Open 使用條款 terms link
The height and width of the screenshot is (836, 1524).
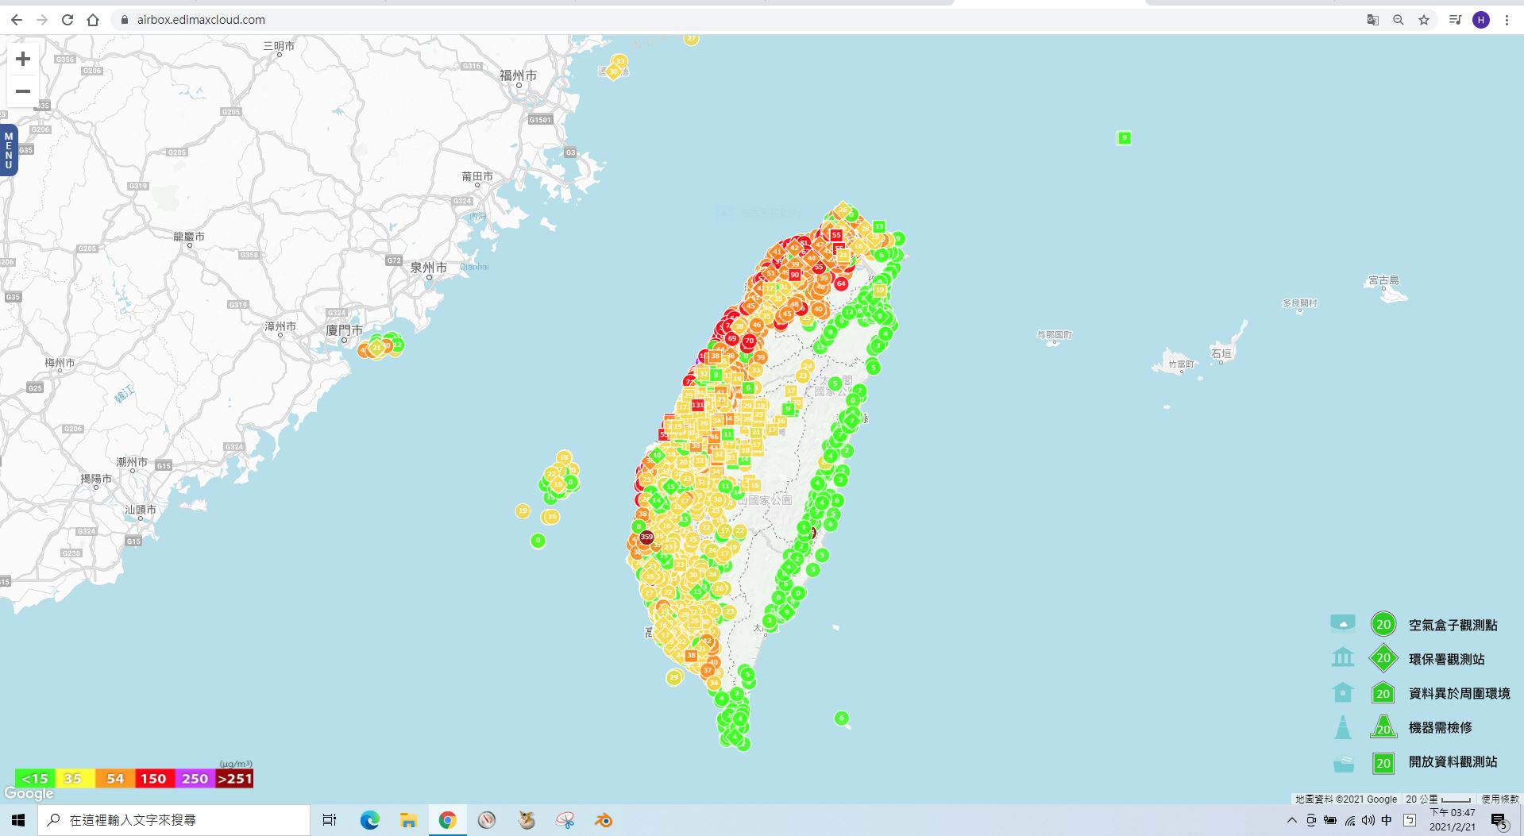click(x=1499, y=799)
